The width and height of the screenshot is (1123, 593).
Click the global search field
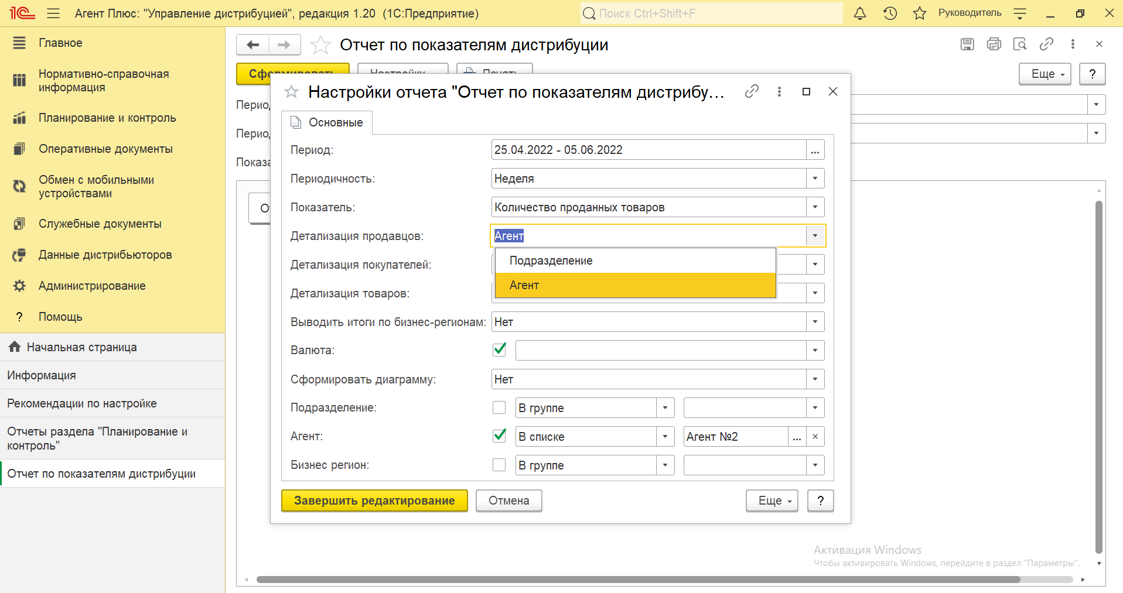tap(711, 13)
